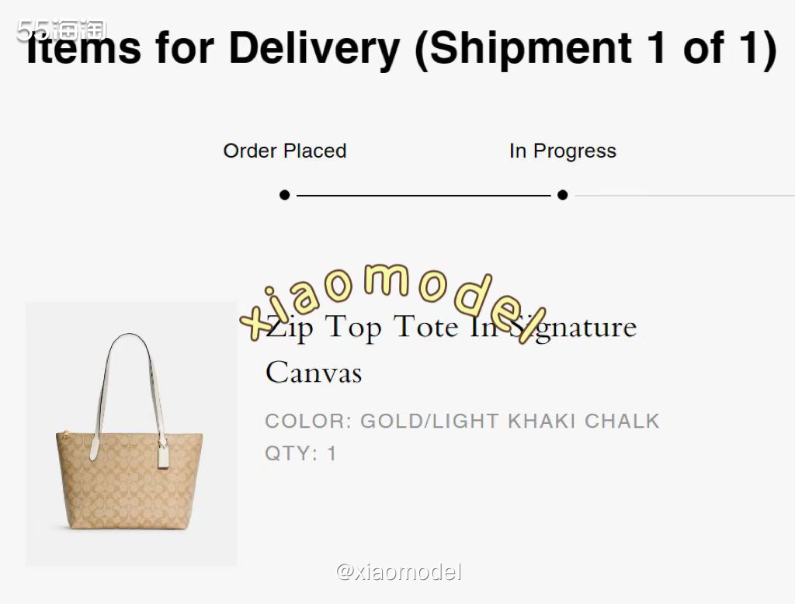Click the (Shipment 1 of 1) text
Screen dimensions: 795x604
click(x=595, y=48)
